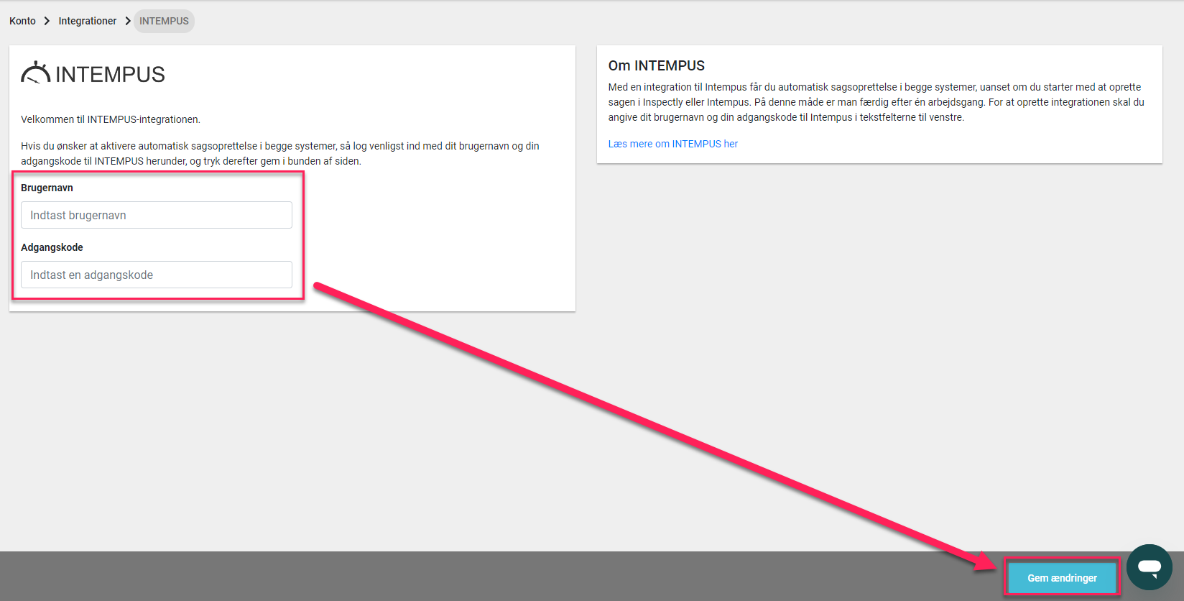
Task: Click the INTEMPUS title text
Action: [110, 74]
